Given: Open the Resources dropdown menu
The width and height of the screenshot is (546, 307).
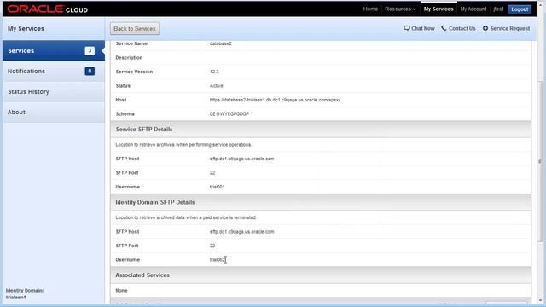Looking at the screenshot, I should (x=400, y=9).
